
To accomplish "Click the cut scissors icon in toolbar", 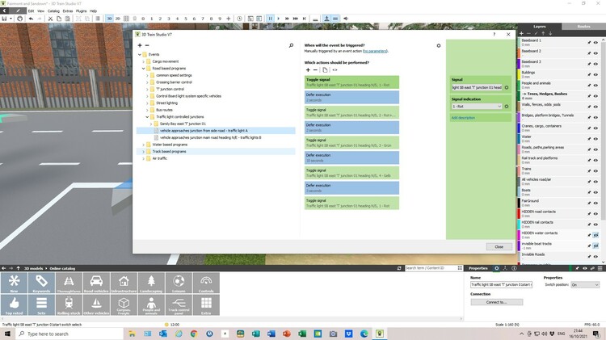I will [x=50, y=19].
